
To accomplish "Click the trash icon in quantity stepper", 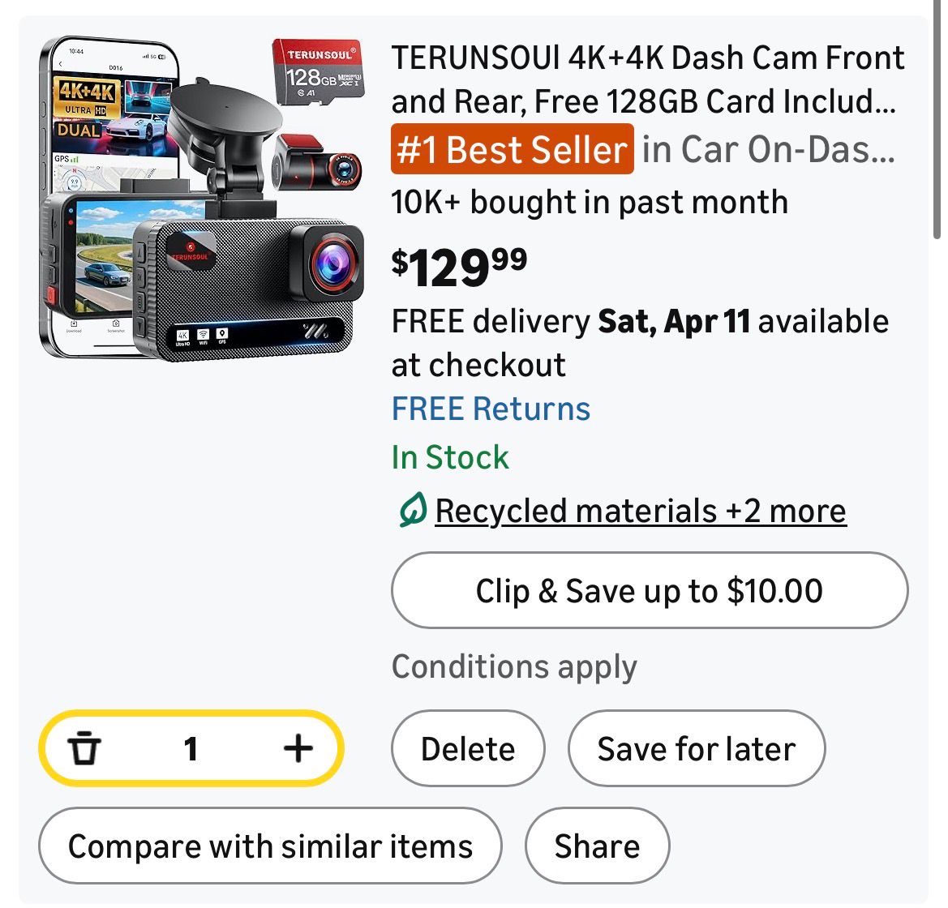I will pyautogui.click(x=84, y=747).
